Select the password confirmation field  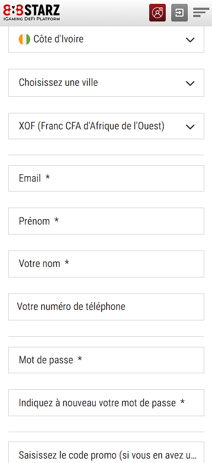click(106, 403)
